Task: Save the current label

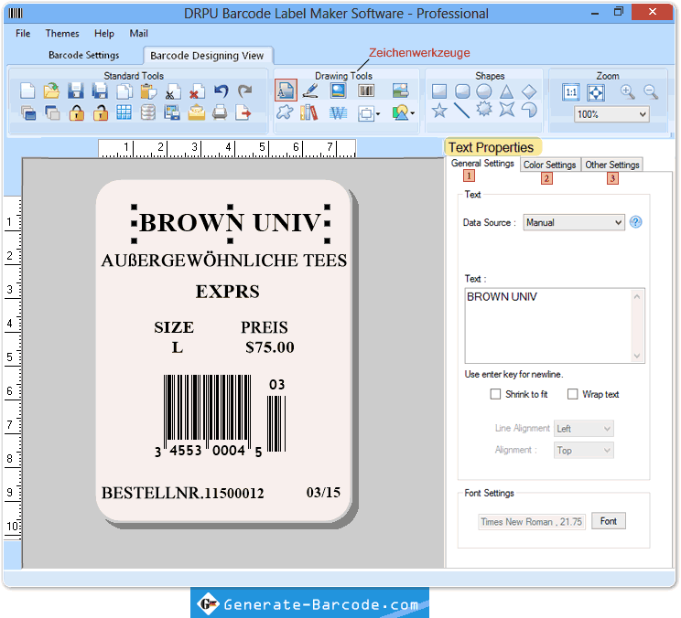Action: coord(76,91)
